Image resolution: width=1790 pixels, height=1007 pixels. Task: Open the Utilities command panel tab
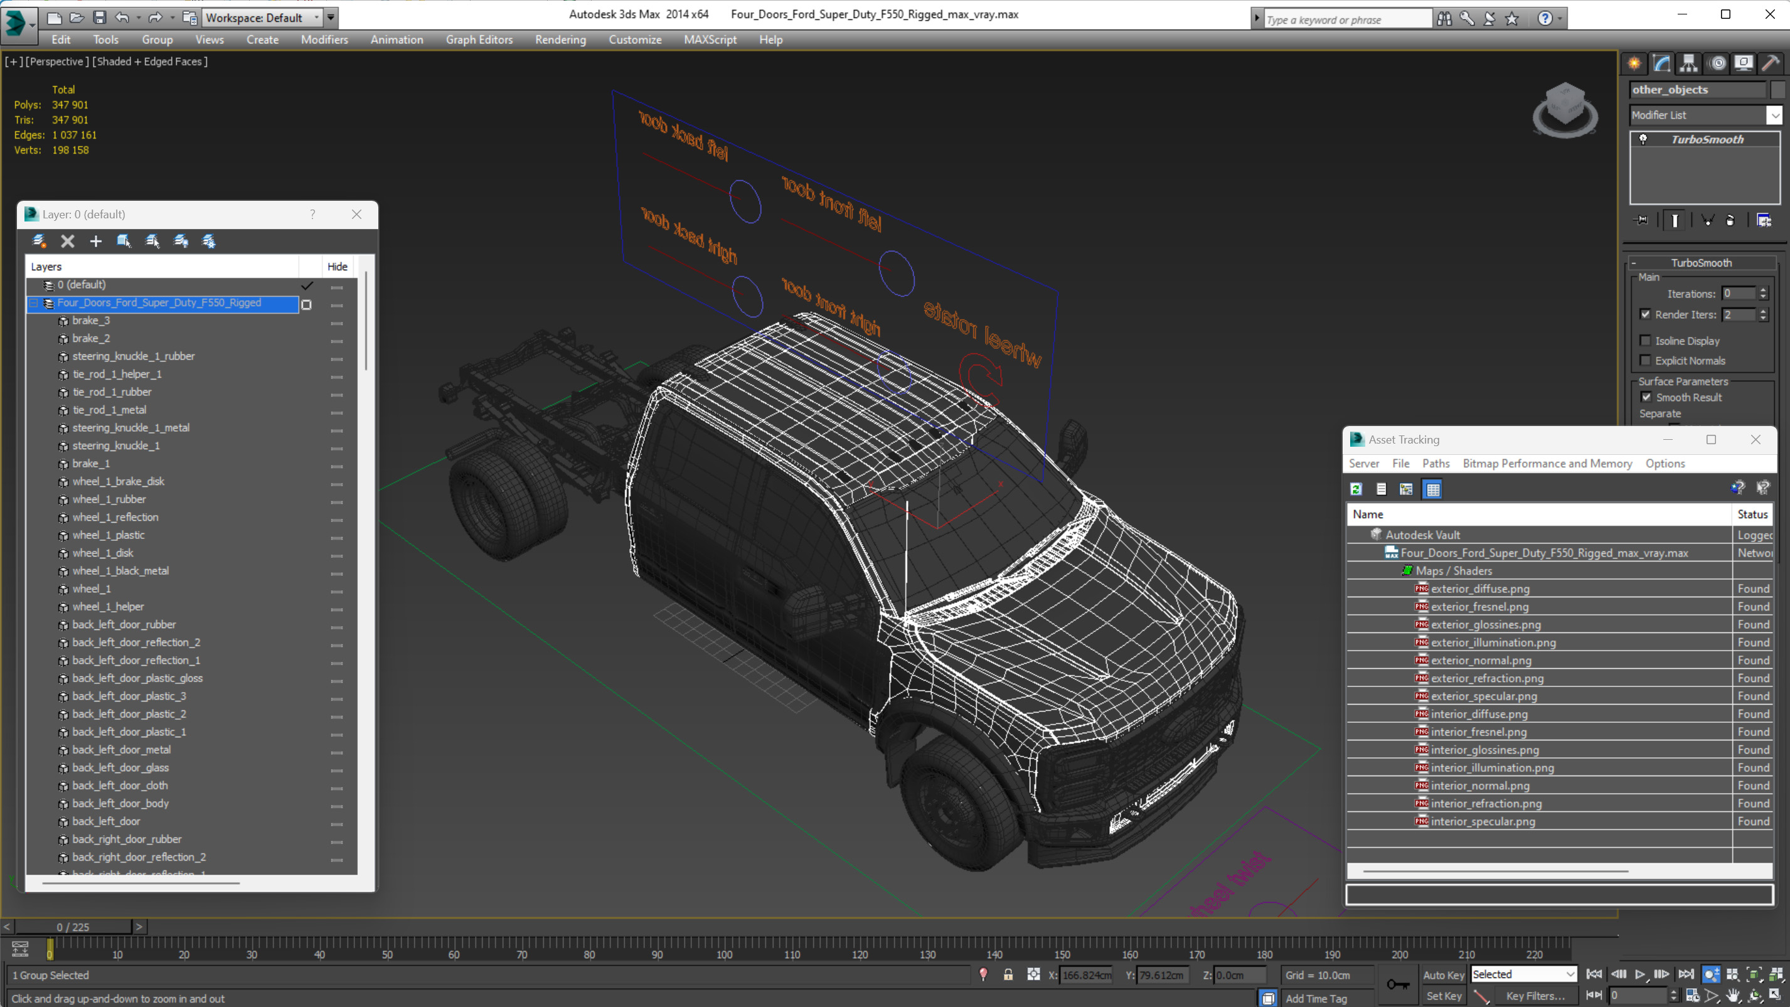click(1771, 63)
